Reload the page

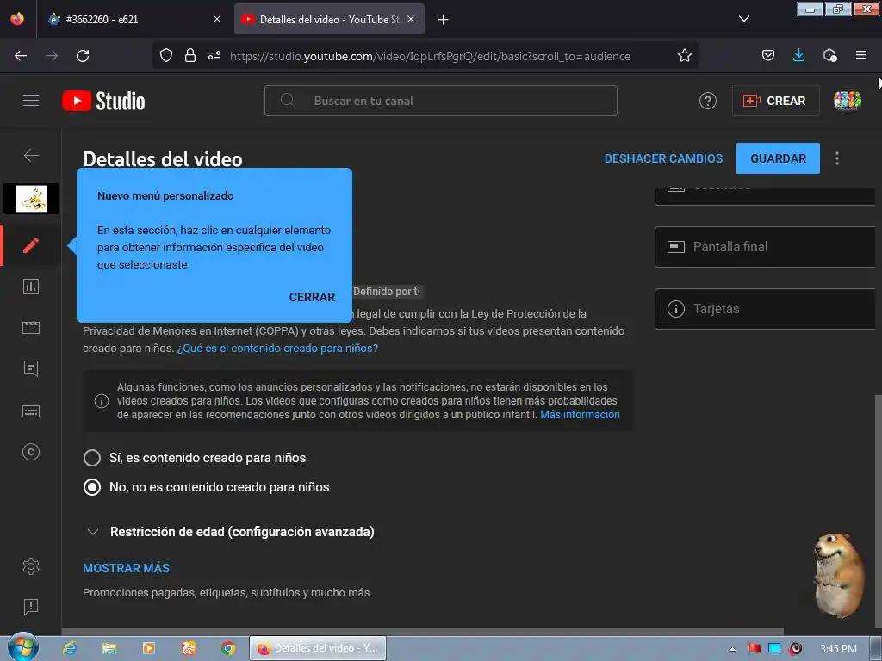point(83,56)
